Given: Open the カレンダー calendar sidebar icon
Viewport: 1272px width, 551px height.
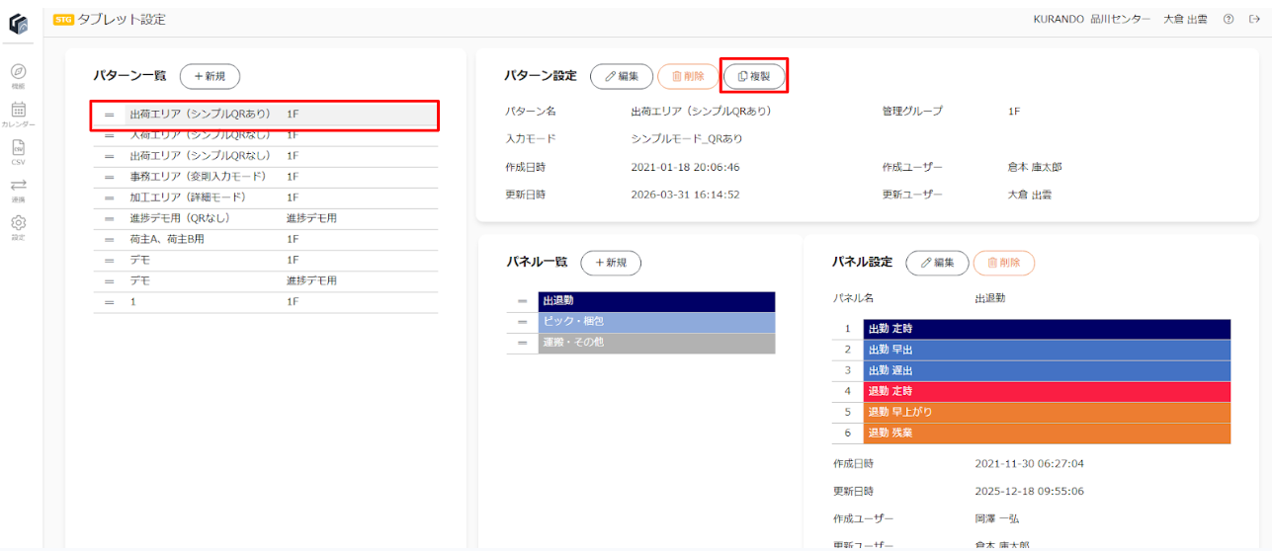Looking at the screenshot, I should 18,110.
